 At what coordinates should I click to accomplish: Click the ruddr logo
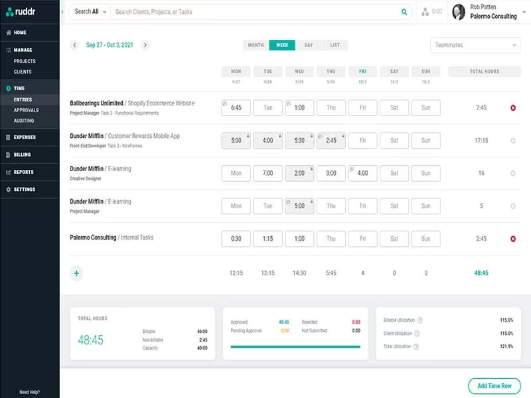(21, 12)
